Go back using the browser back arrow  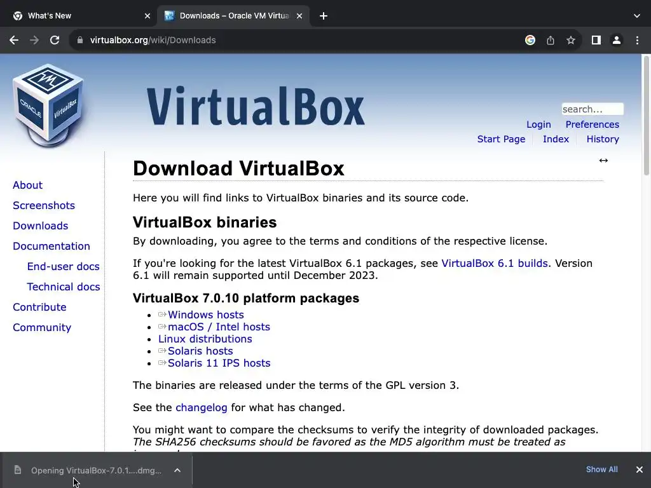point(14,40)
